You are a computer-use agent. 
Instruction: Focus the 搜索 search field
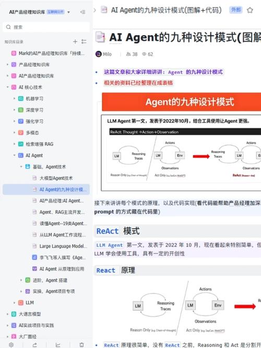pyautogui.click(x=46, y=27)
